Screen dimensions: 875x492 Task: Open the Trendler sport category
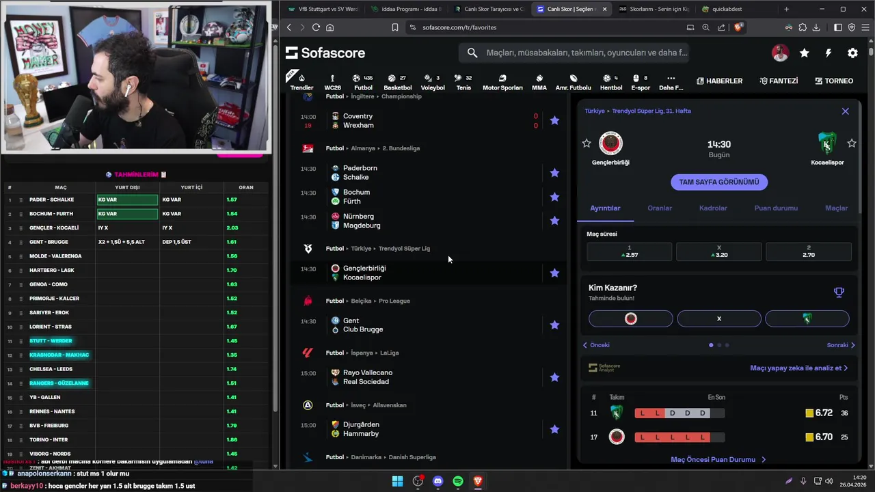[x=301, y=82]
